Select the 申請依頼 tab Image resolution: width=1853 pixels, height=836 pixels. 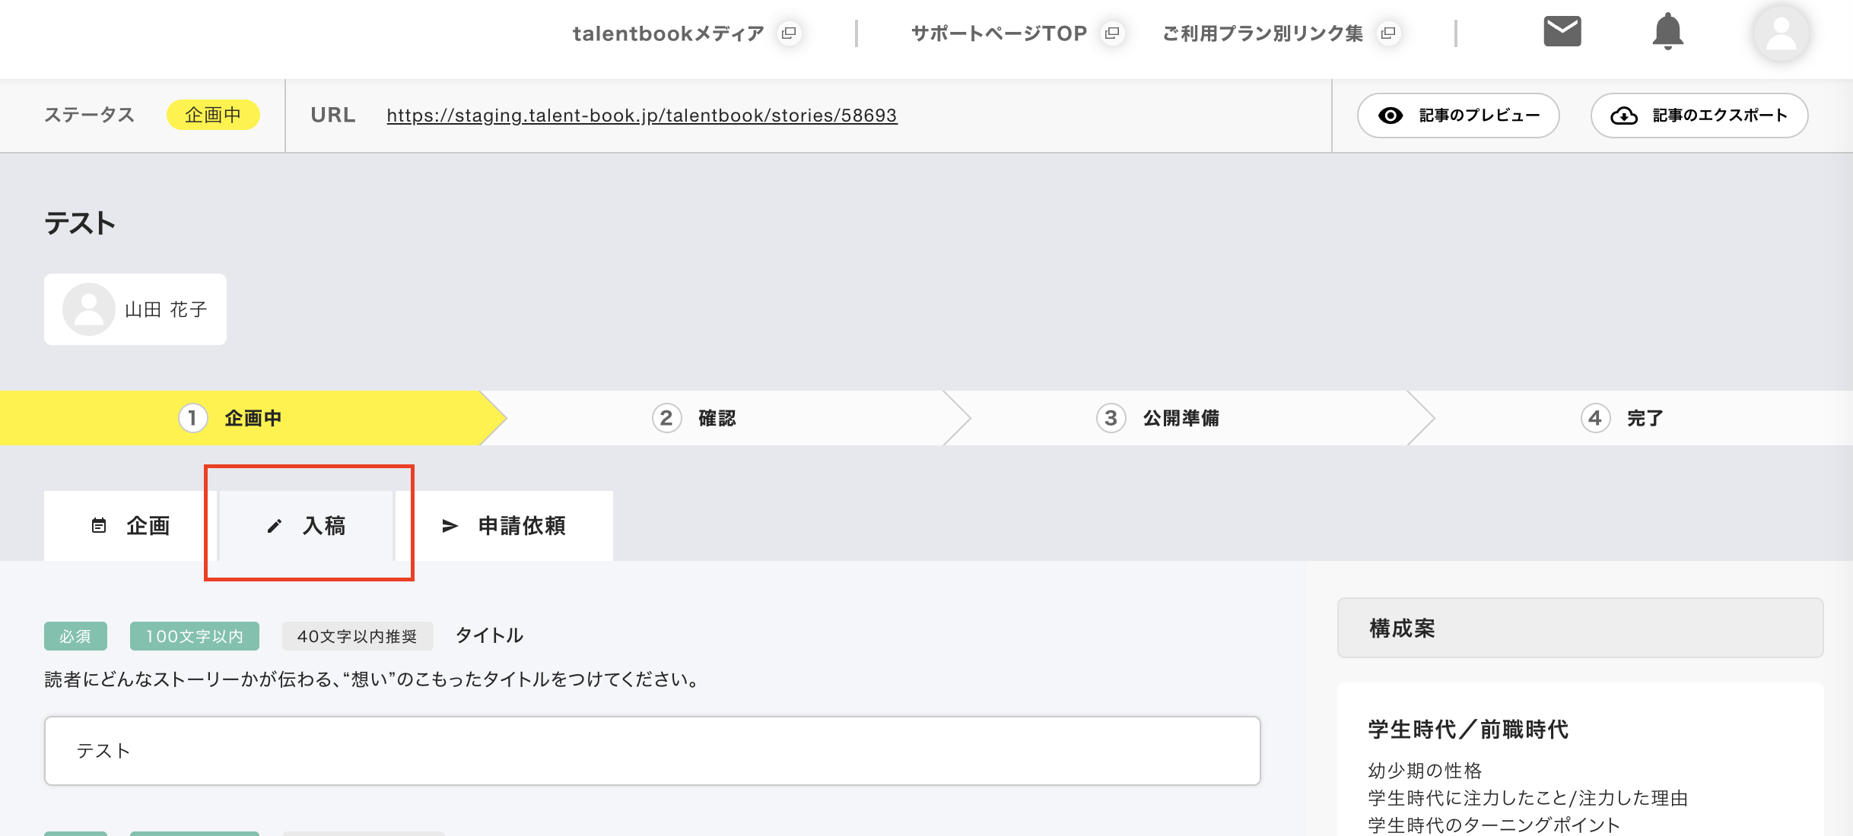coord(504,526)
